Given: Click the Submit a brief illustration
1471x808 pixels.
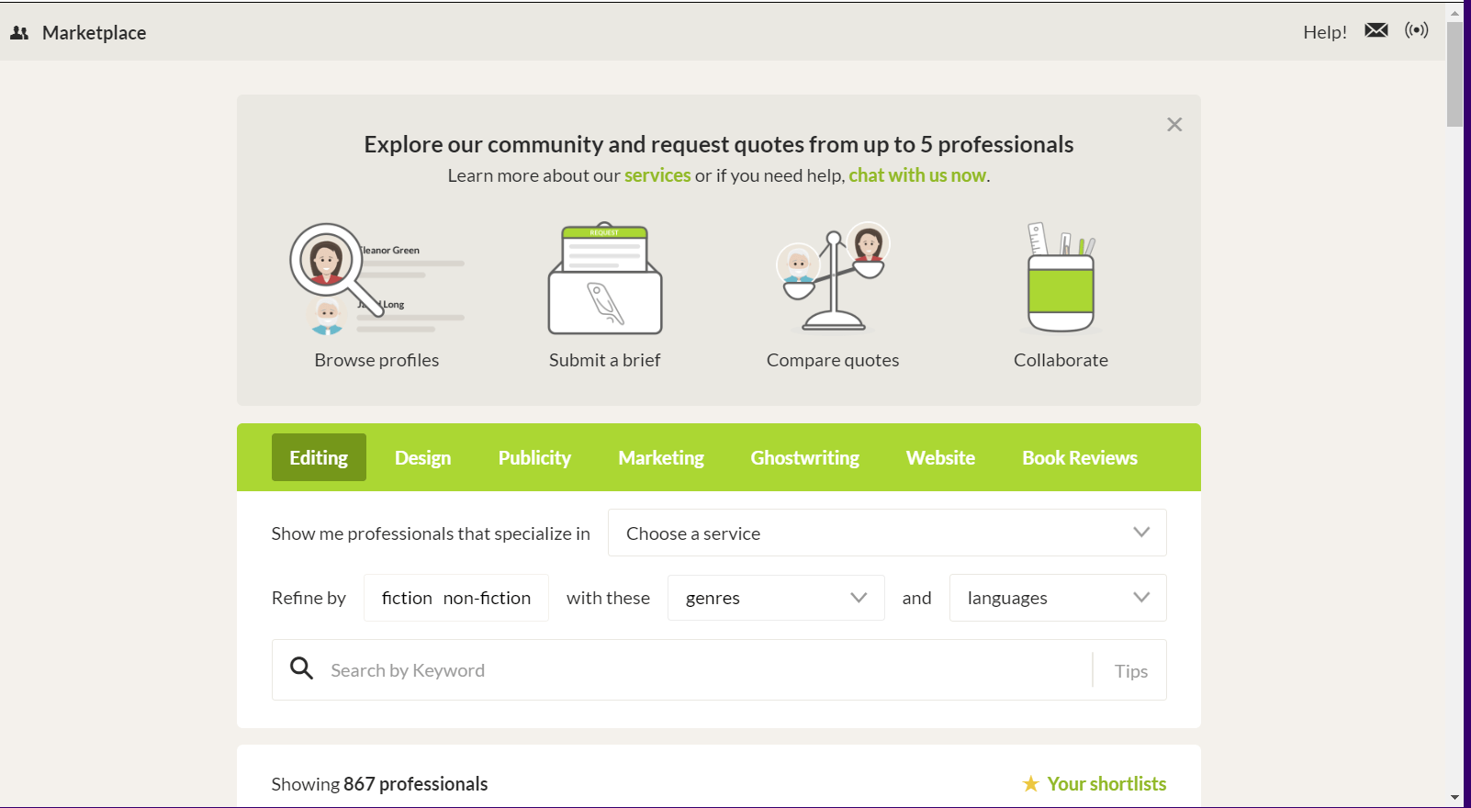Looking at the screenshot, I should click(605, 278).
